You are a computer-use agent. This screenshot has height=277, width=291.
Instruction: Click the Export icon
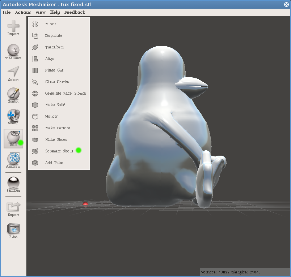tap(13, 207)
